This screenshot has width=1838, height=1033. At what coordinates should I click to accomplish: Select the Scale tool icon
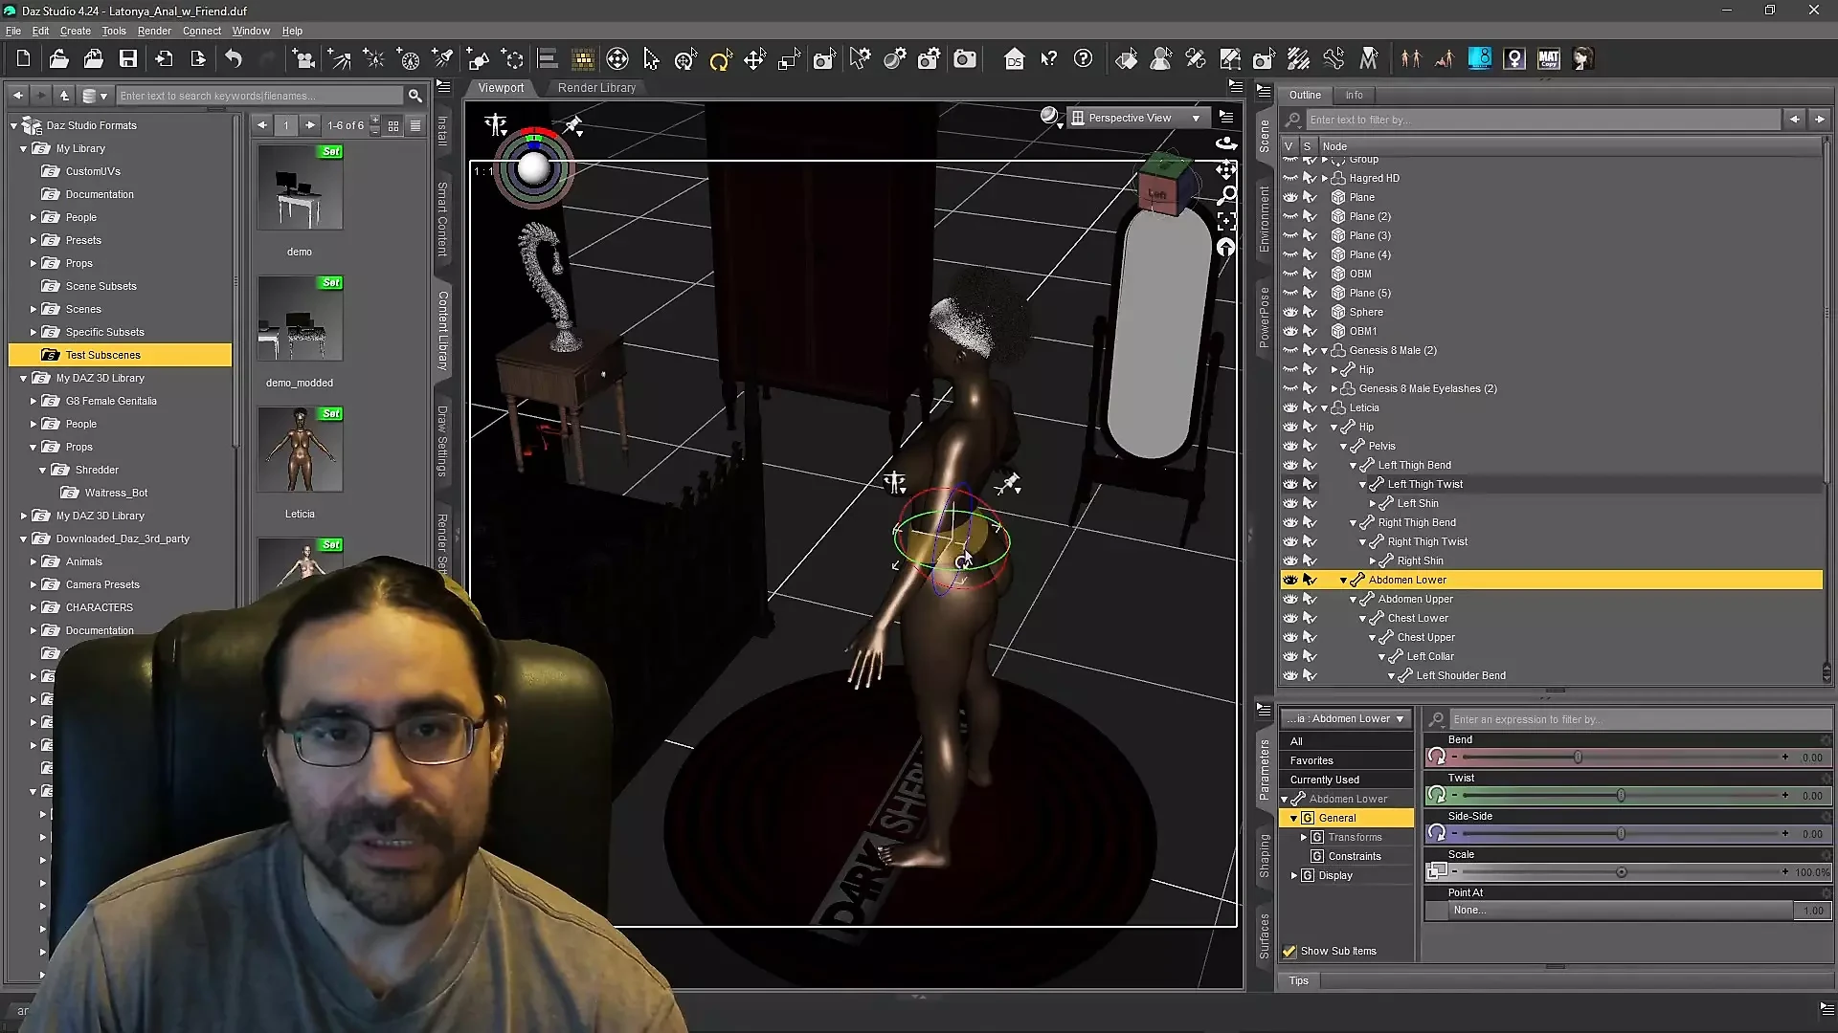click(x=789, y=59)
